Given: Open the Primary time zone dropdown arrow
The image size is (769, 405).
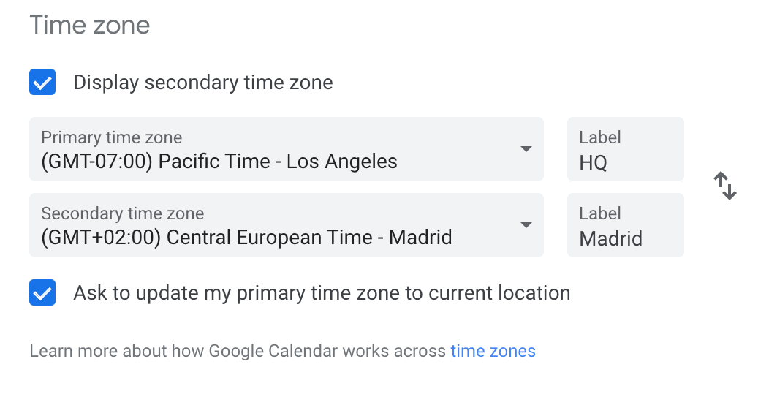Looking at the screenshot, I should [526, 149].
